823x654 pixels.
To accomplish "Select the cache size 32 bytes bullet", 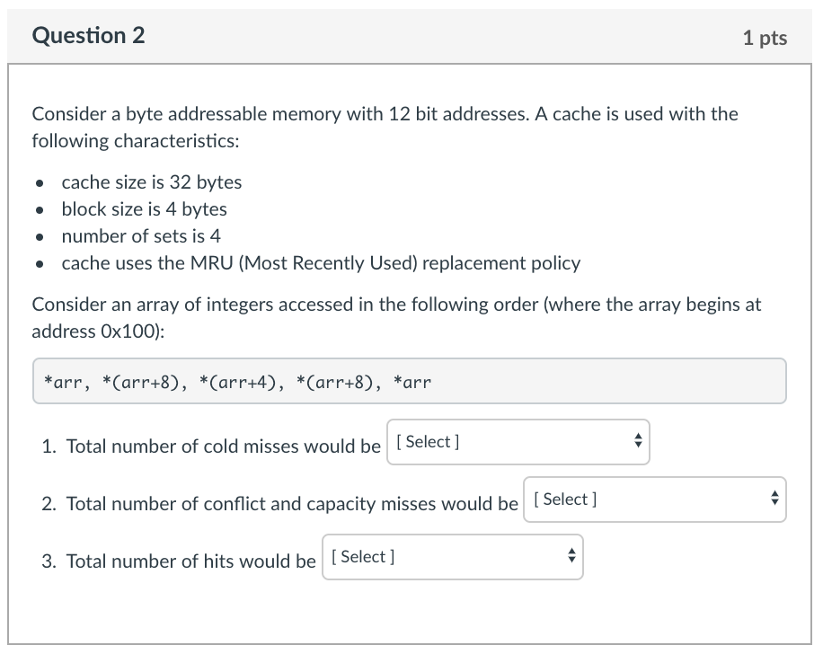I will tap(151, 182).
